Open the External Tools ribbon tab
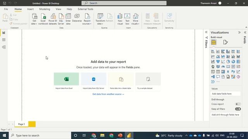 click(85, 9)
